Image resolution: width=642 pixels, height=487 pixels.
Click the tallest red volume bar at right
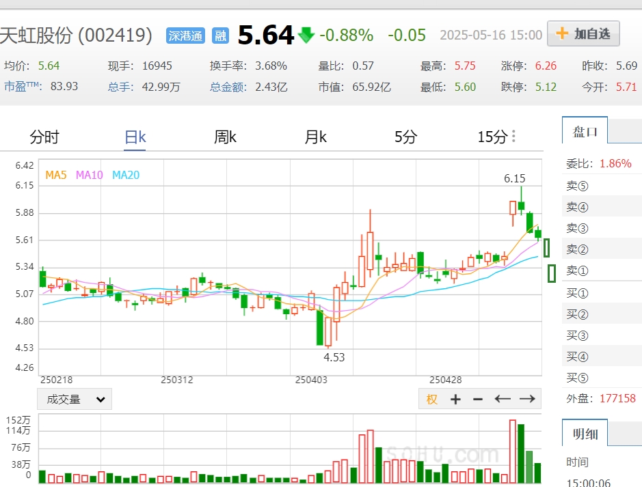tap(513, 451)
